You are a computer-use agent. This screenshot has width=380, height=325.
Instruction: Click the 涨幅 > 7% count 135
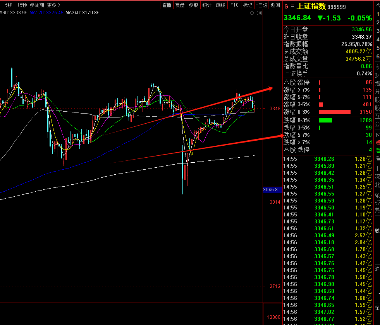pyautogui.click(x=367, y=90)
